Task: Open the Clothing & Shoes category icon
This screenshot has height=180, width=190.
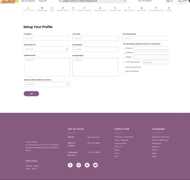Action: coord(28,8)
